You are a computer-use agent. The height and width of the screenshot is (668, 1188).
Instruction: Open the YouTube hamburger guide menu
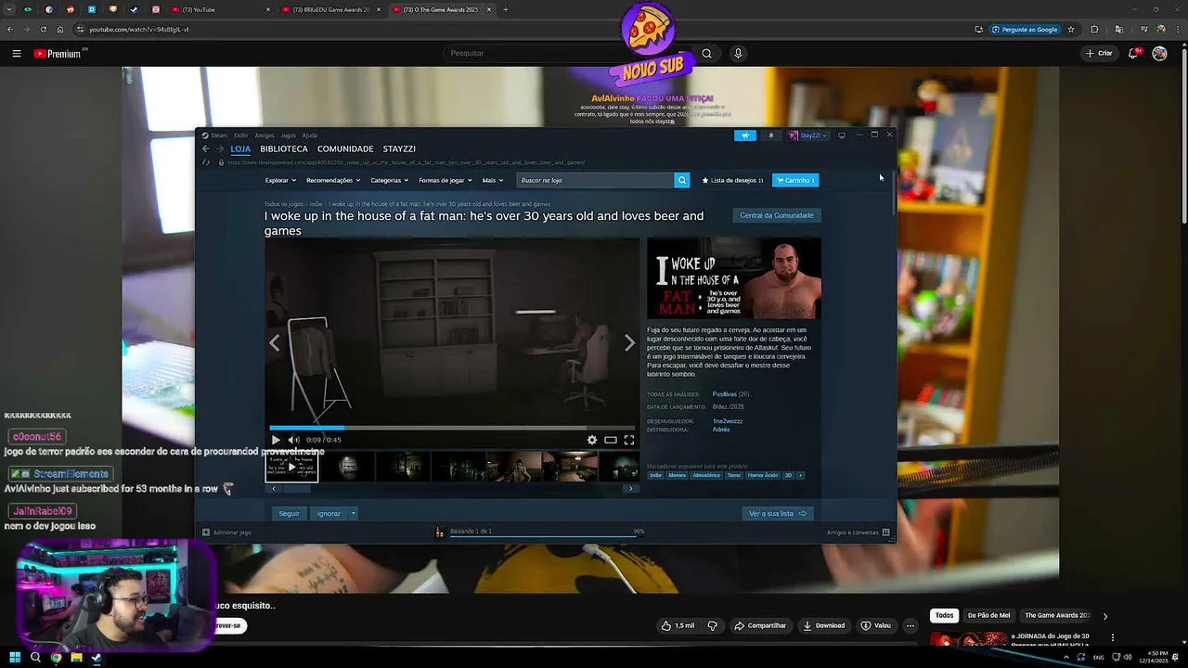tap(17, 54)
